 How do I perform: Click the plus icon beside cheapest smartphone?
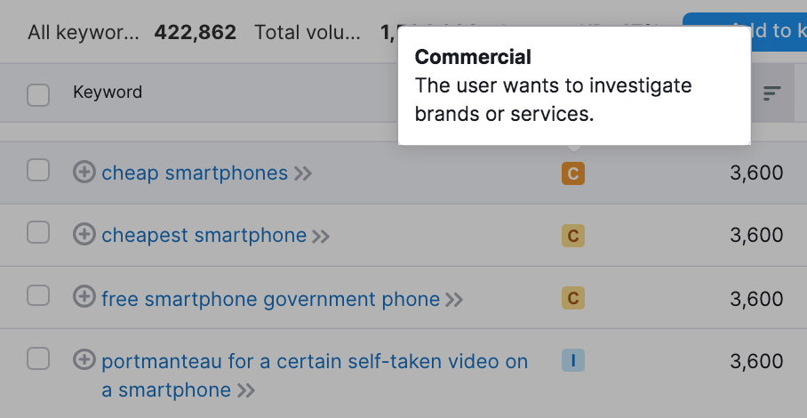(84, 235)
